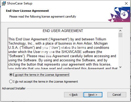Click the bold "End-User License Agreement" title

(x=27, y=11)
